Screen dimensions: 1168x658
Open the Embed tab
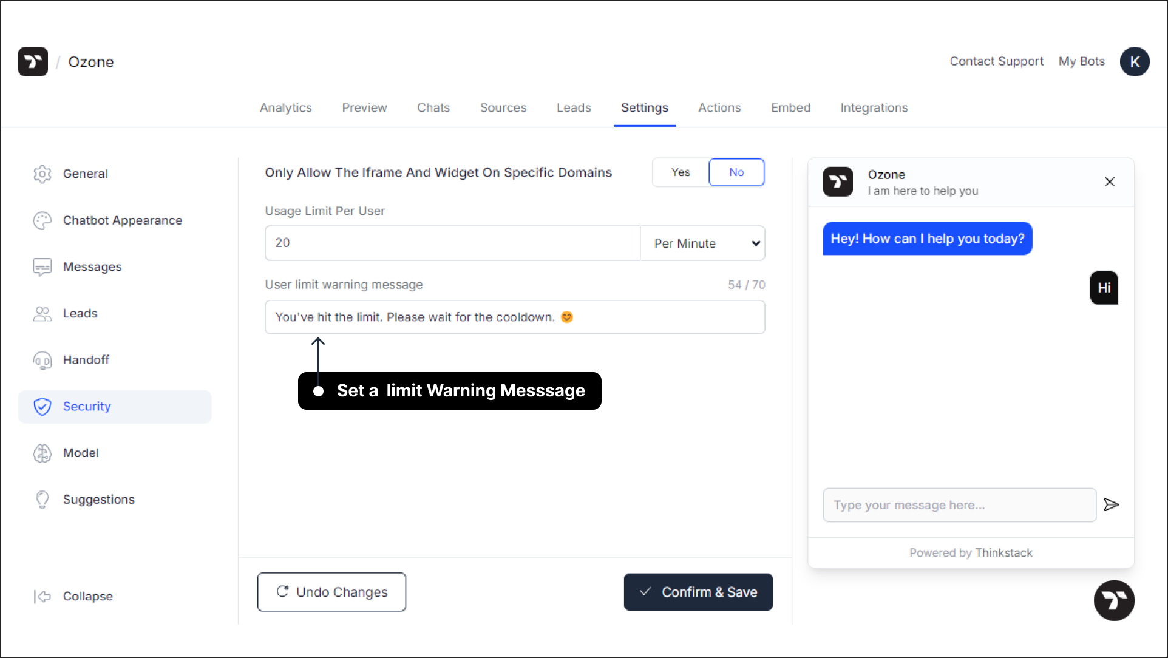coord(790,107)
